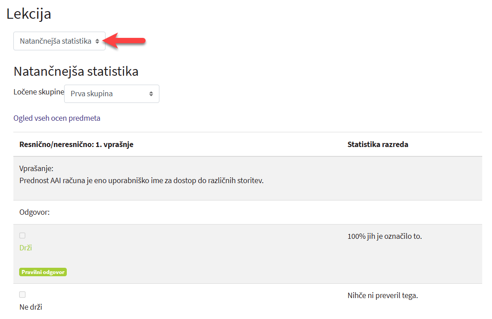Click the "Statistika razreda" column header
Image resolution: width=492 pixels, height=319 pixels.
coord(378,144)
